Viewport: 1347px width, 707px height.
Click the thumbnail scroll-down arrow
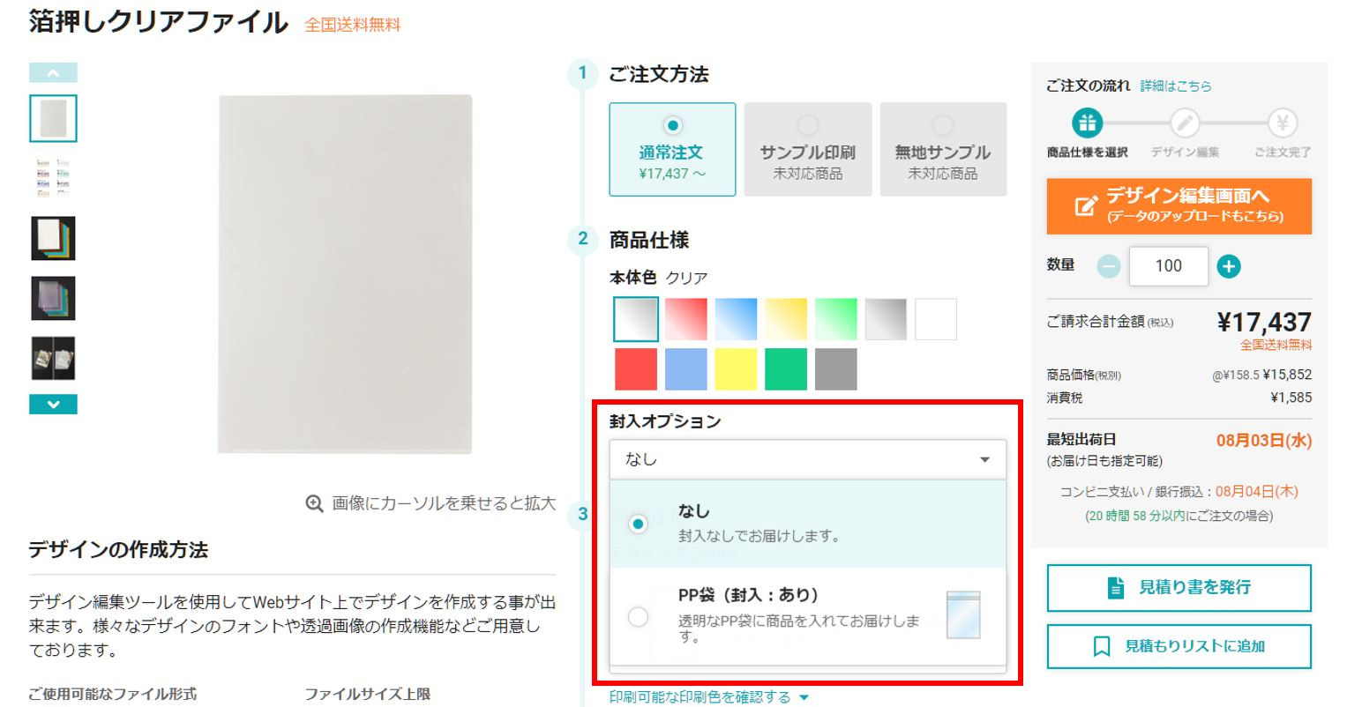tap(53, 405)
